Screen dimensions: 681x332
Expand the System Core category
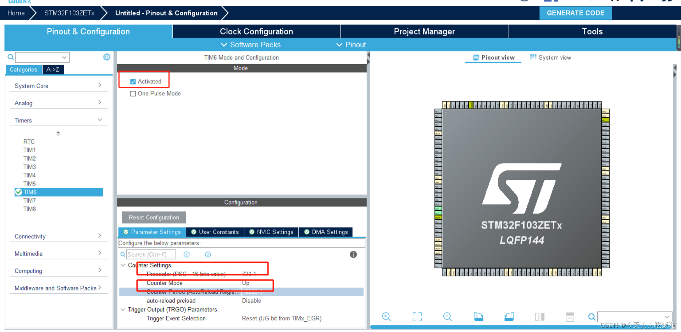click(x=59, y=85)
